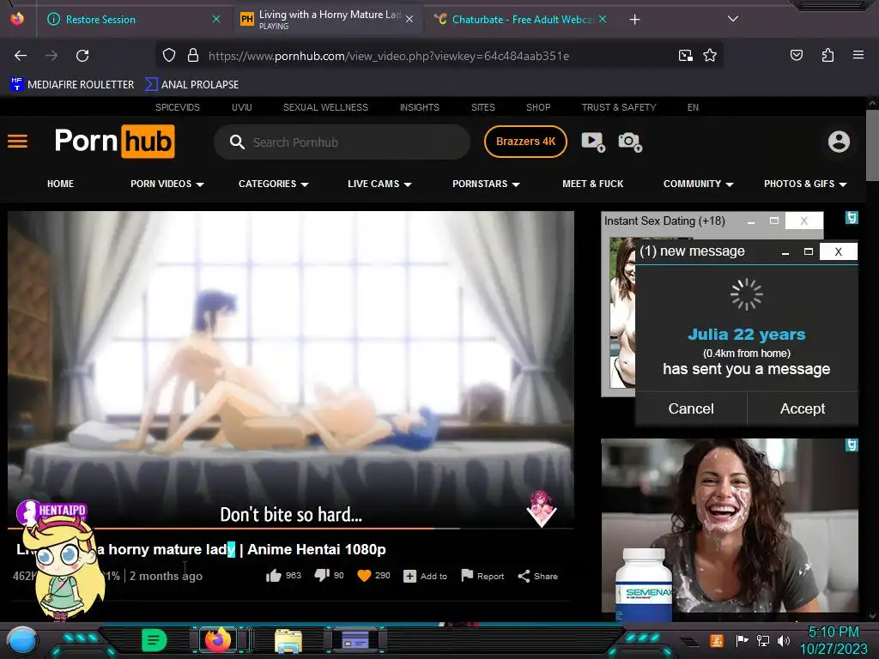
Task: Dislike the video with thumbs down
Action: [x=322, y=576]
